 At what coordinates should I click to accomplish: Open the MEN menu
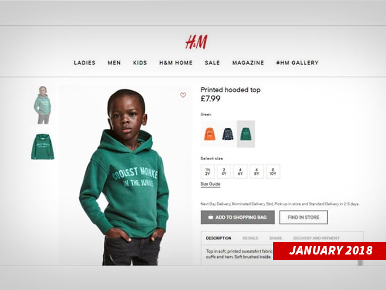pyautogui.click(x=114, y=63)
